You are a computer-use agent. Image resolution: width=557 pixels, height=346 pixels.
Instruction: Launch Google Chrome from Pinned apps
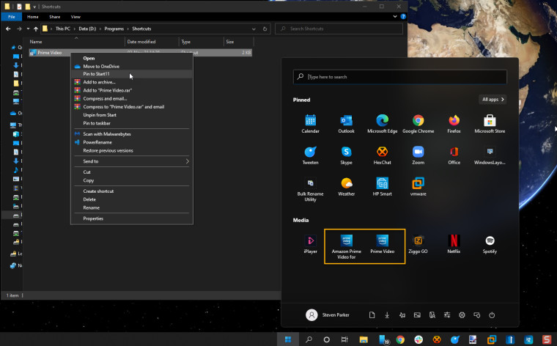[418, 124]
